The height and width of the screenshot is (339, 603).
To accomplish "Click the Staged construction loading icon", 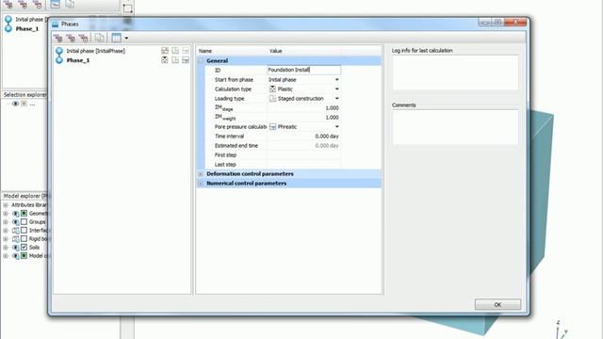I will (x=272, y=98).
